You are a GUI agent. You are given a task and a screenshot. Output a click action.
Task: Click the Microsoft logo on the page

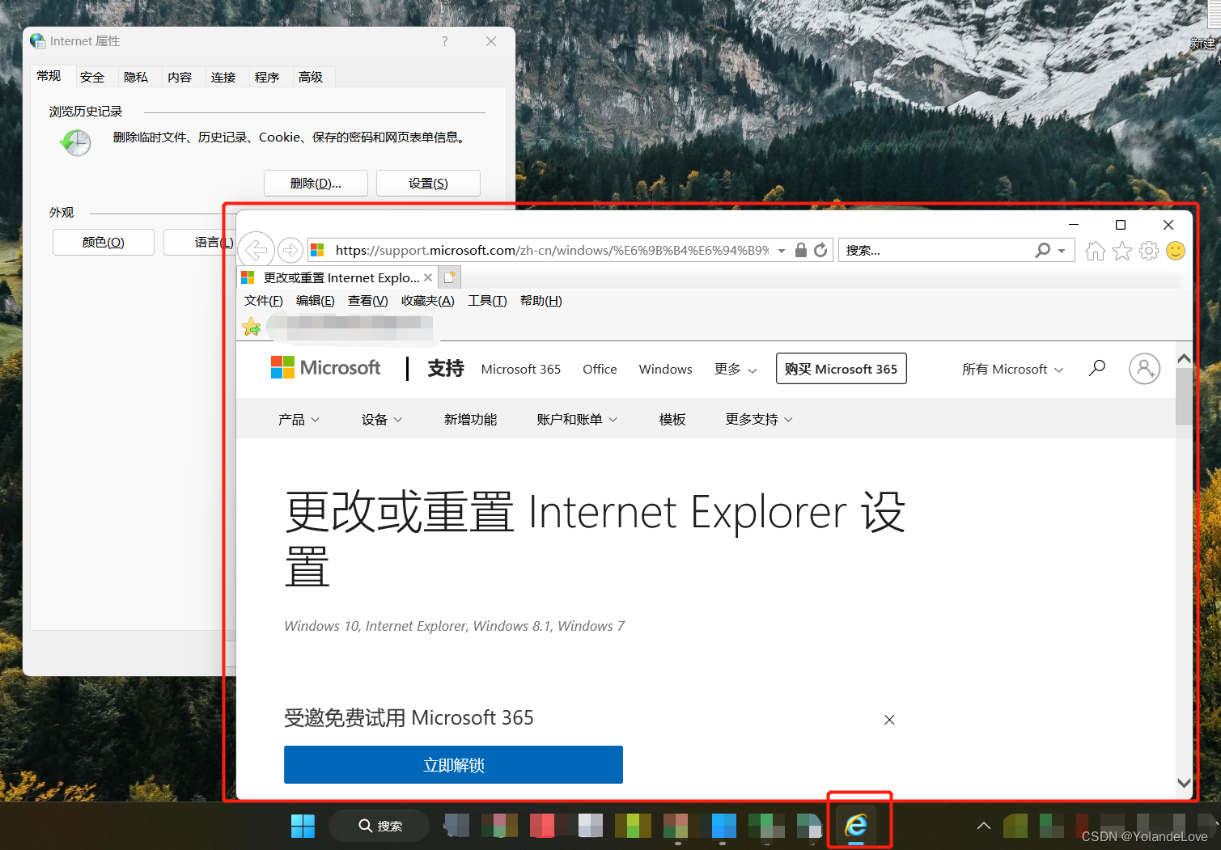[x=325, y=368]
